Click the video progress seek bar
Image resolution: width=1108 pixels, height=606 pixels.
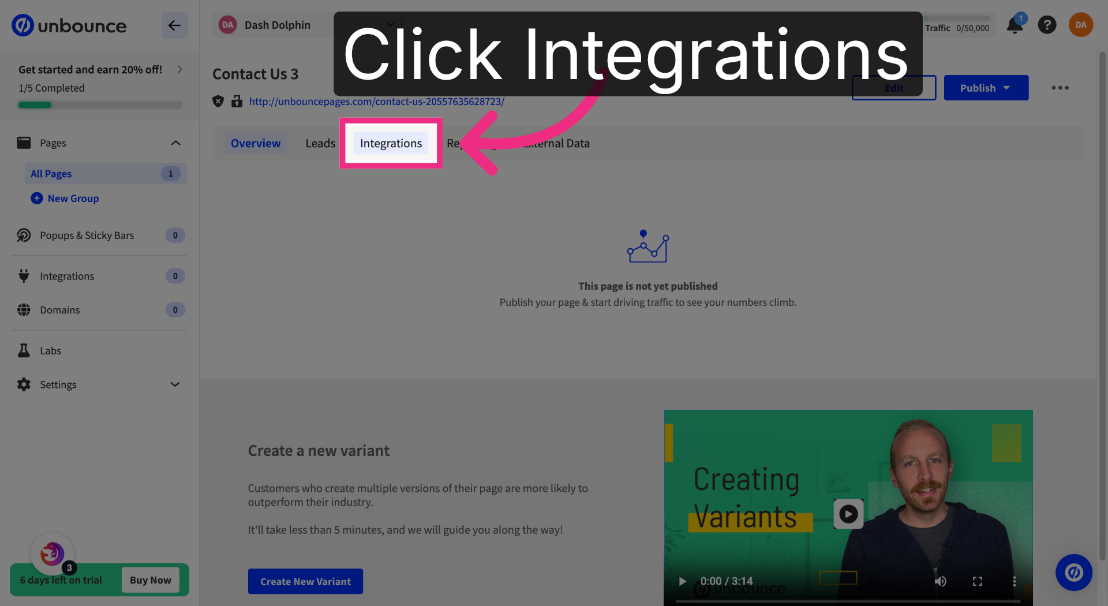[848, 601]
